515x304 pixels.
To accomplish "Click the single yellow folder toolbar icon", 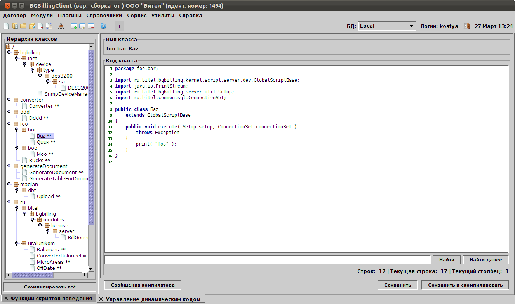I will point(23,26).
